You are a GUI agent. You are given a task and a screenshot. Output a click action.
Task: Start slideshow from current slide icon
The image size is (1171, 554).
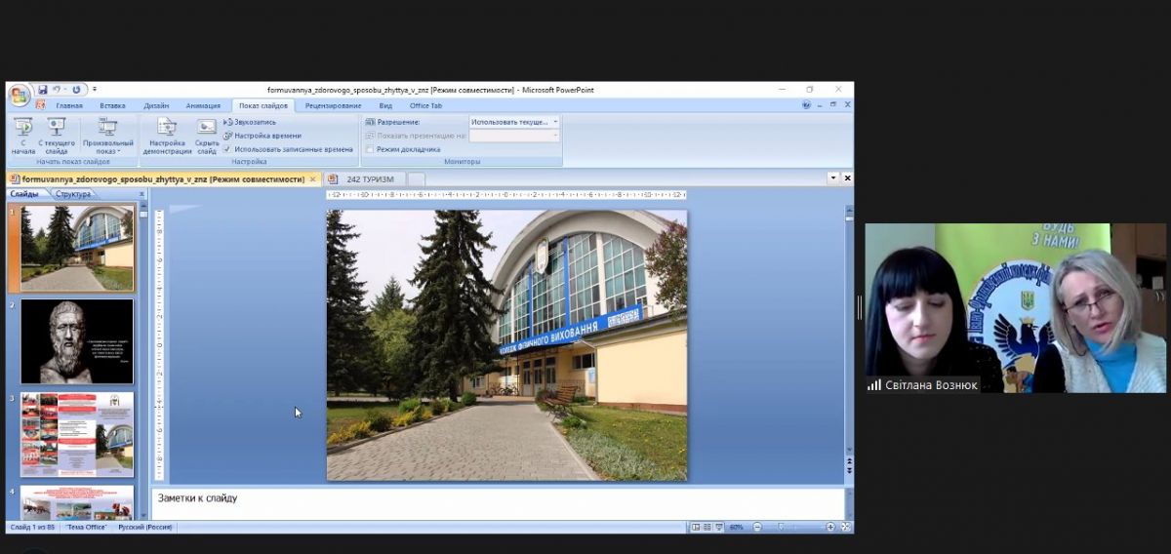pyautogui.click(x=57, y=127)
